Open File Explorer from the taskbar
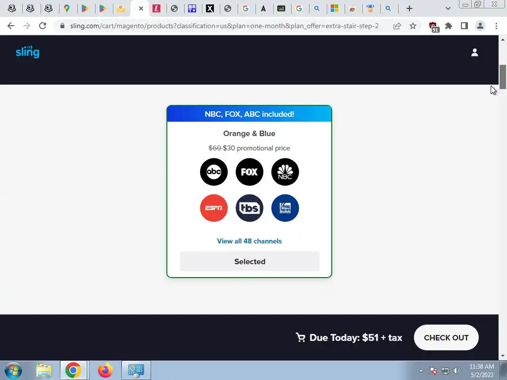This screenshot has width=507, height=380. tap(44, 370)
